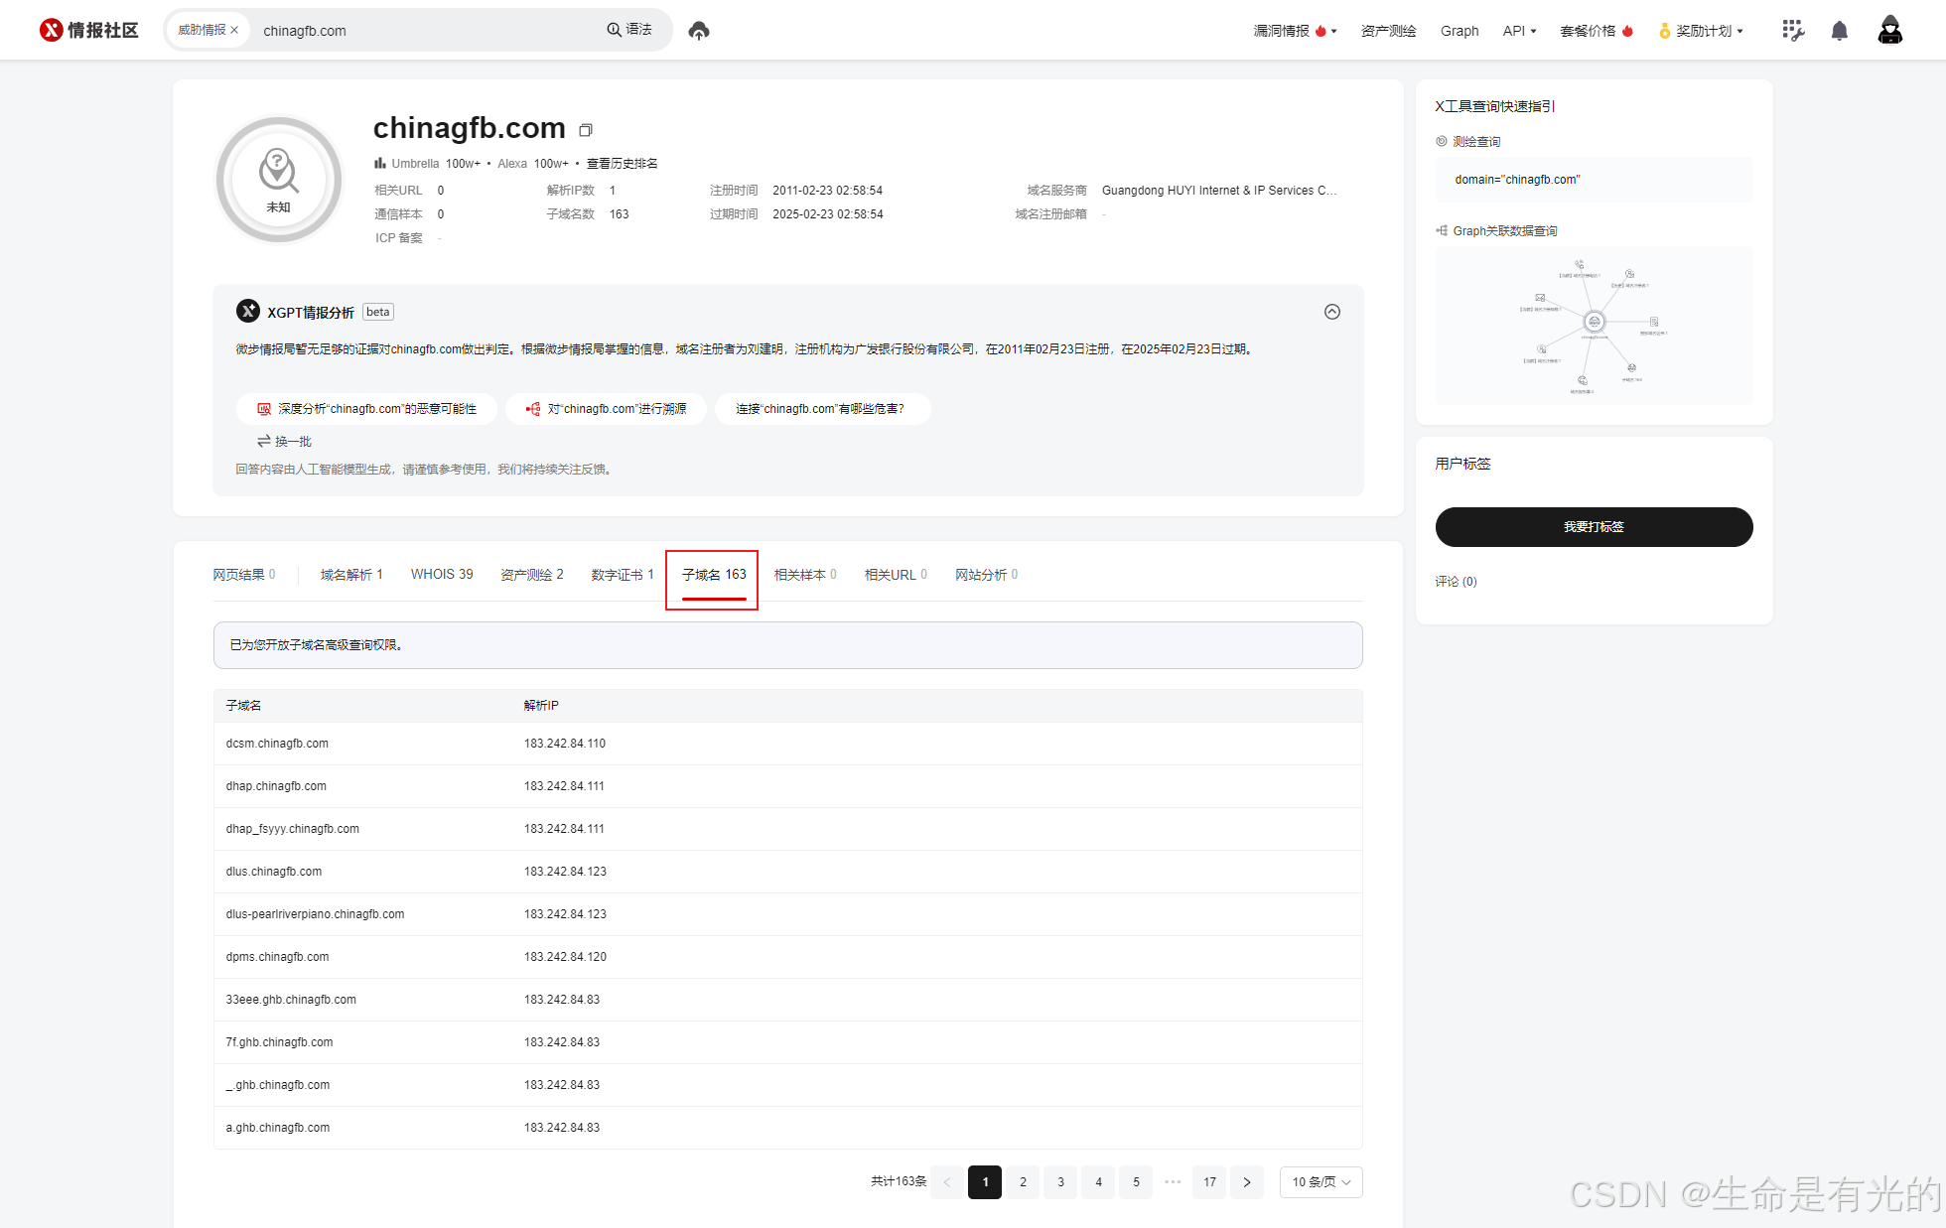Screen dimensions: 1946x1228
Task: Click 查看历史排名 link
Action: 622,164
